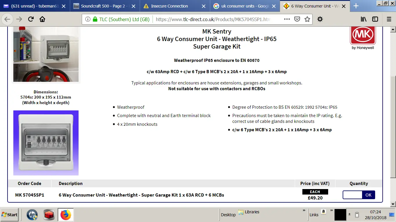Close the Insecure Connection tab
Viewport: 396px width, 222px height.
tap(204, 6)
